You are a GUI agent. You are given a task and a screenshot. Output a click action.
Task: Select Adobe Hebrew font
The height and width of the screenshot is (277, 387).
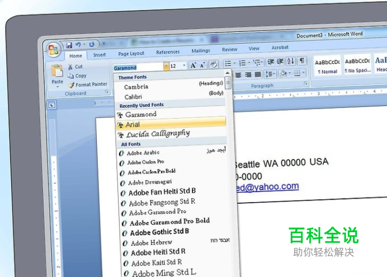(176, 242)
